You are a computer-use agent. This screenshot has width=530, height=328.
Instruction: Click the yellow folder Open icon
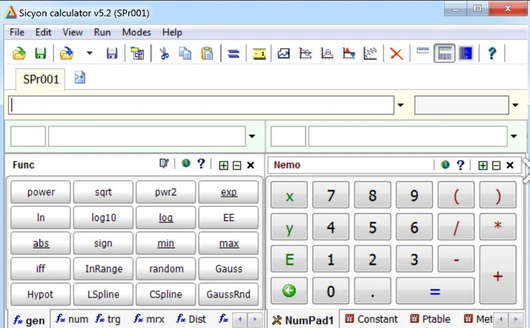pos(19,53)
